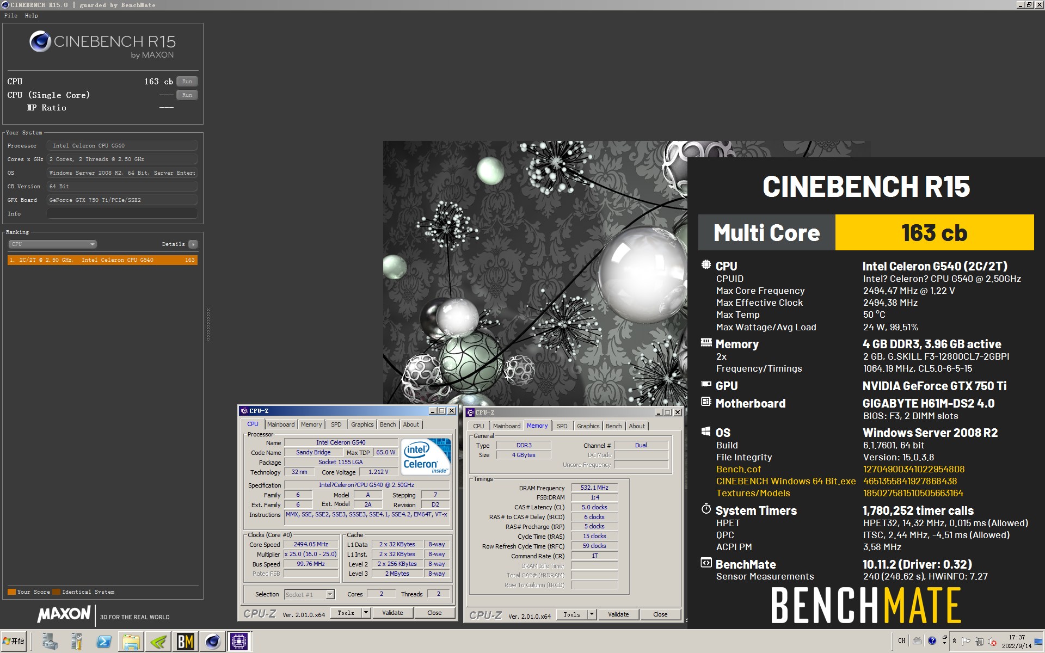Click the Cinebench R15 logo sphere

pyautogui.click(x=40, y=41)
